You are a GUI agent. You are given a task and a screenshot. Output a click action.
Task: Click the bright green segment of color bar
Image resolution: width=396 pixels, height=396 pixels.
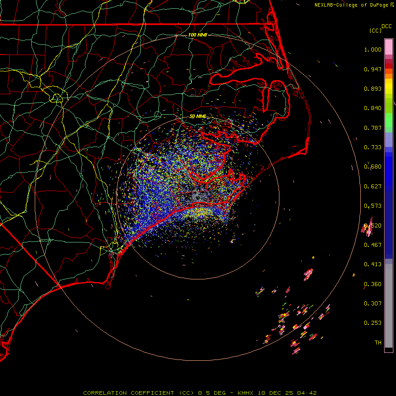tap(389, 120)
